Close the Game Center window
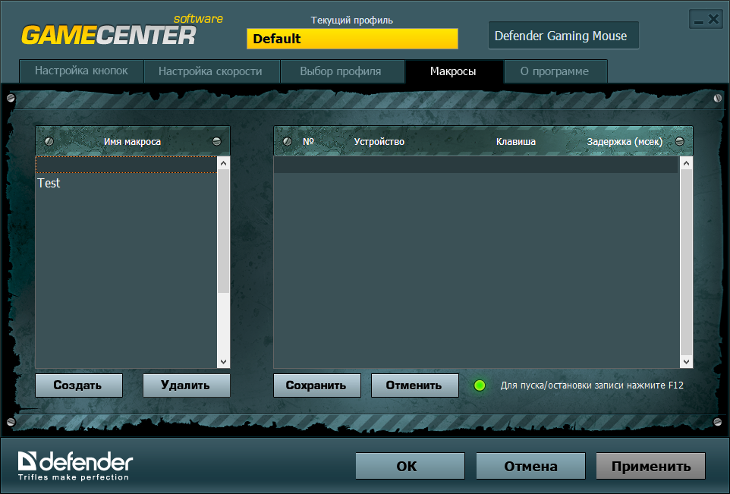730x494 pixels. 714,20
